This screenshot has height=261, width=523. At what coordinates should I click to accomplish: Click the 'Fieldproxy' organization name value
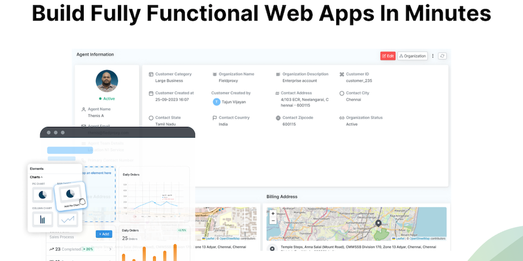click(228, 81)
